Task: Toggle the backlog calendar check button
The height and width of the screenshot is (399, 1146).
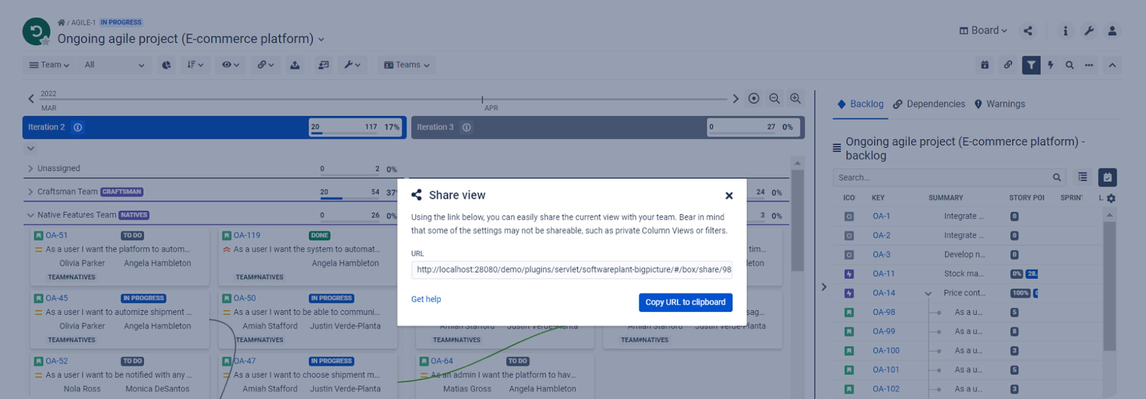Action: 1107,177
